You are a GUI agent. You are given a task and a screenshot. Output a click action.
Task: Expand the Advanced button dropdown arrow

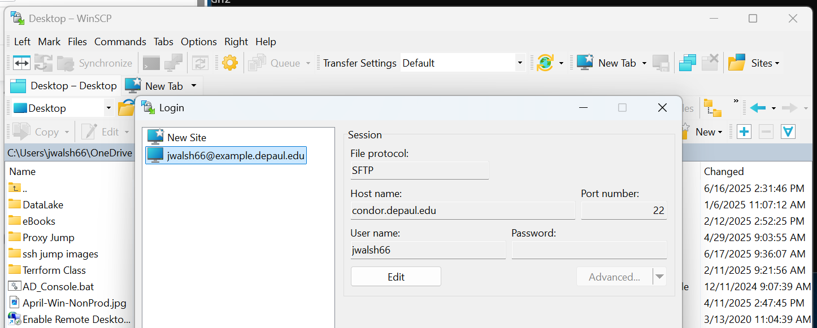[659, 277]
